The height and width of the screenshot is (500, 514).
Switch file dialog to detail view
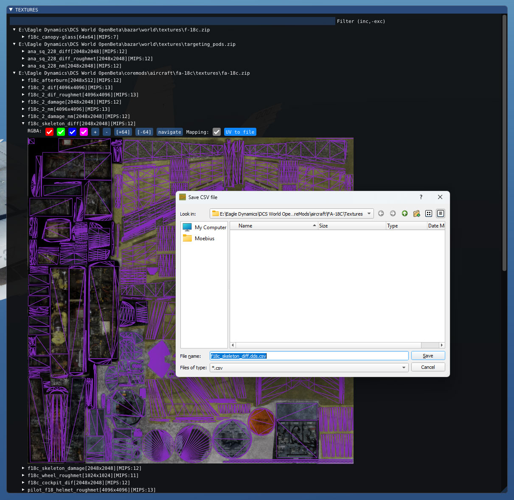[x=440, y=213]
